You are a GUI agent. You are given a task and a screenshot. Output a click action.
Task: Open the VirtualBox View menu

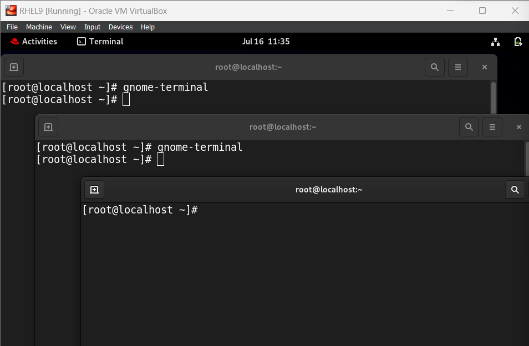pyautogui.click(x=68, y=27)
